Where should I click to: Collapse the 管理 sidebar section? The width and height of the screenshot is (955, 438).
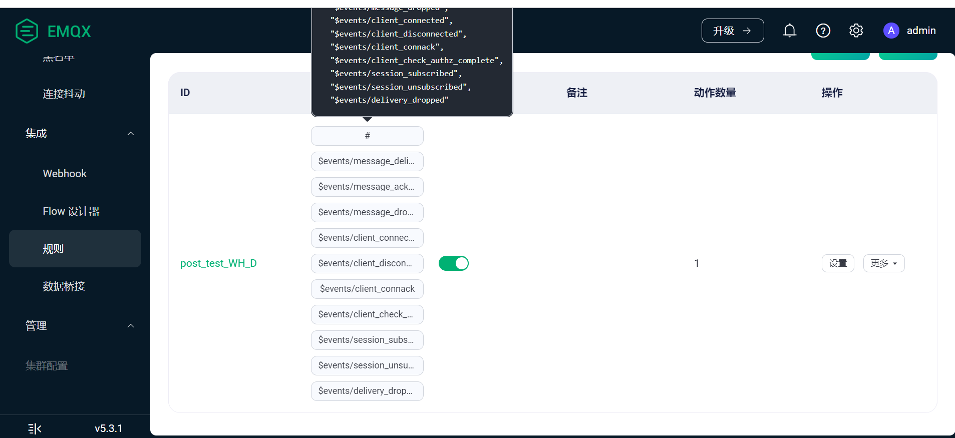click(x=131, y=326)
